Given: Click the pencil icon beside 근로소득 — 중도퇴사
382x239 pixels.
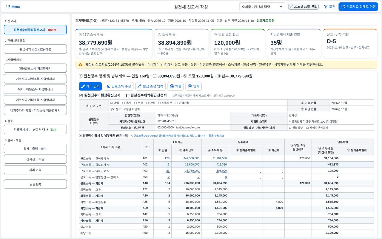Looking at the screenshot, I should pyautogui.click(x=108, y=165).
